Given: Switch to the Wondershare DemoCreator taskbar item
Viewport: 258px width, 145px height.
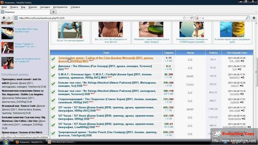Looking at the screenshot, I should click(62, 142).
